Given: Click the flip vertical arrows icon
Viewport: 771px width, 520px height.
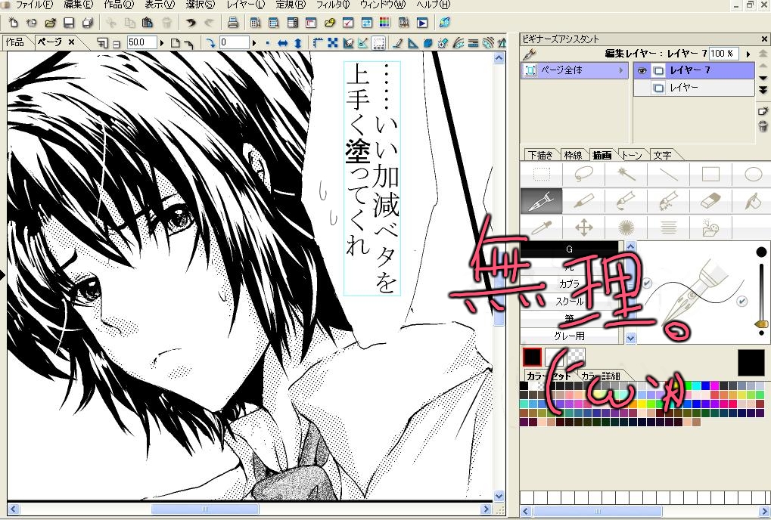Looking at the screenshot, I should point(298,43).
